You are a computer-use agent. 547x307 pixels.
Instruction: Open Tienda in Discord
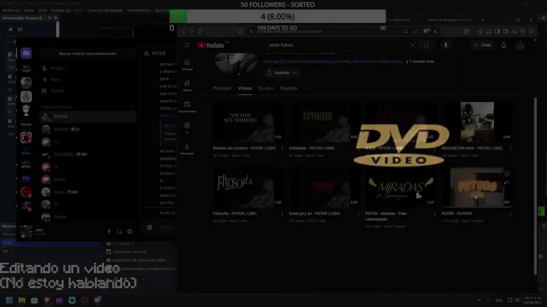(x=88, y=91)
